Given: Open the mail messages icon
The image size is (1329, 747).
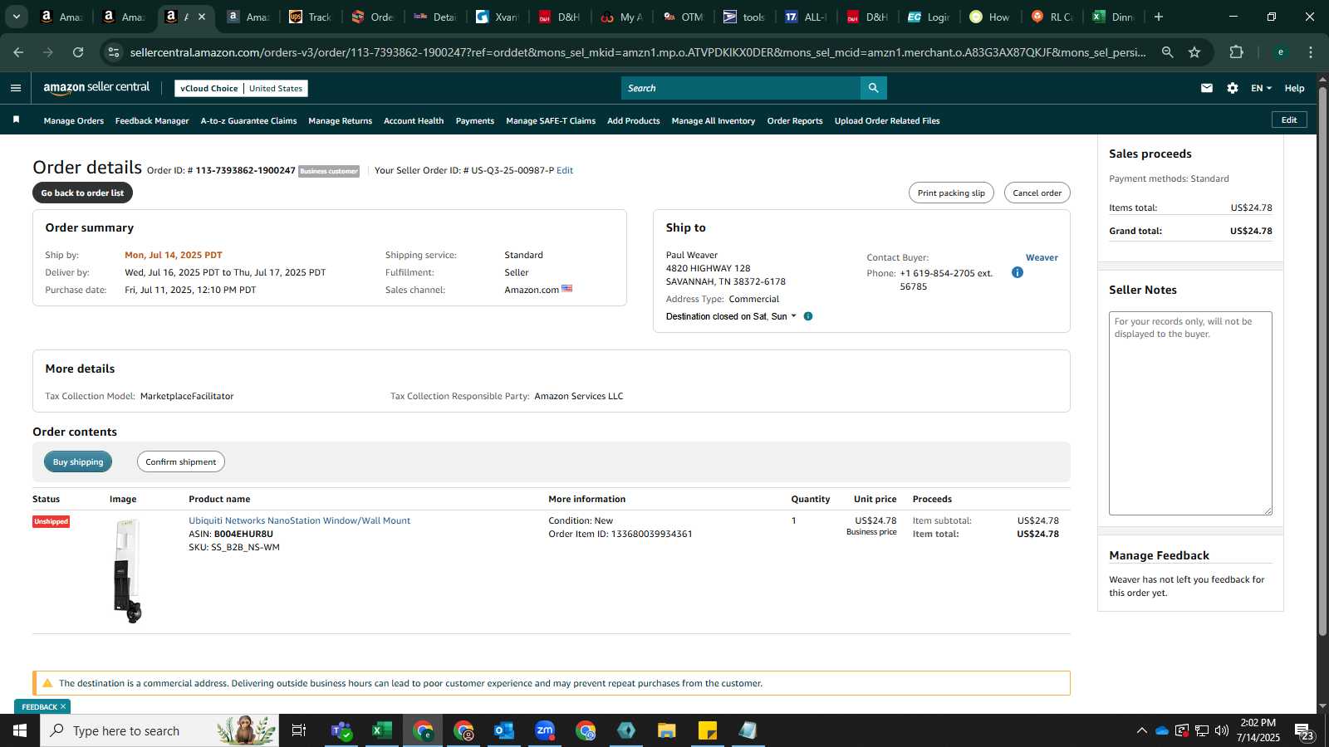Looking at the screenshot, I should (x=1207, y=88).
